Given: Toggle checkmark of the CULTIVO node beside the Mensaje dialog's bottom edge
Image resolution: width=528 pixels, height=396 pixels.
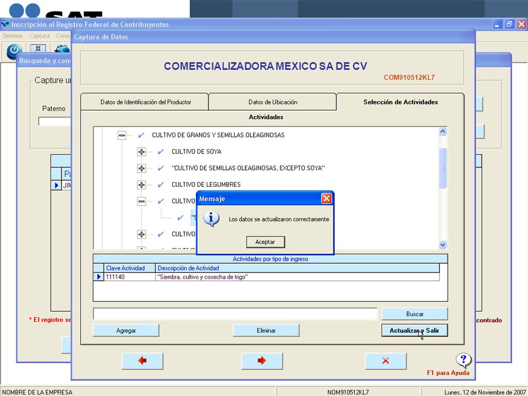Looking at the screenshot, I should point(161,234).
